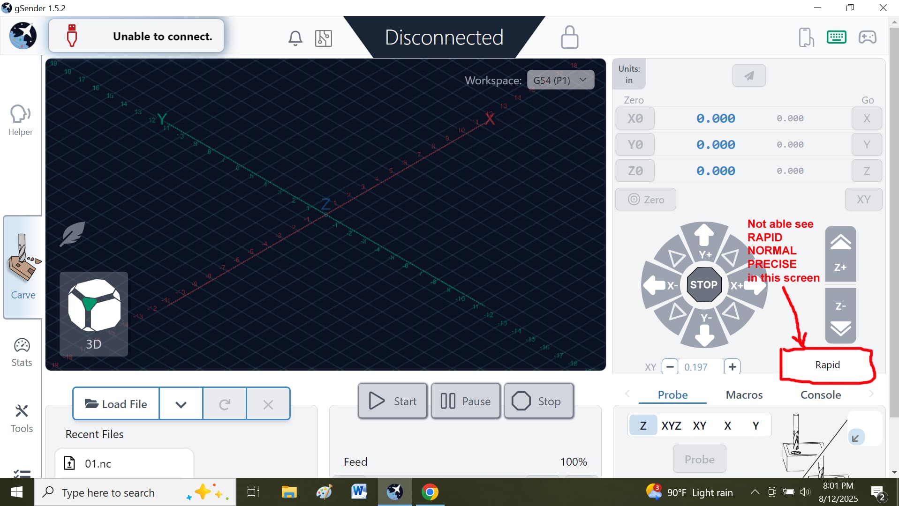Open the remote mode phone icon
The width and height of the screenshot is (899, 506).
(806, 37)
